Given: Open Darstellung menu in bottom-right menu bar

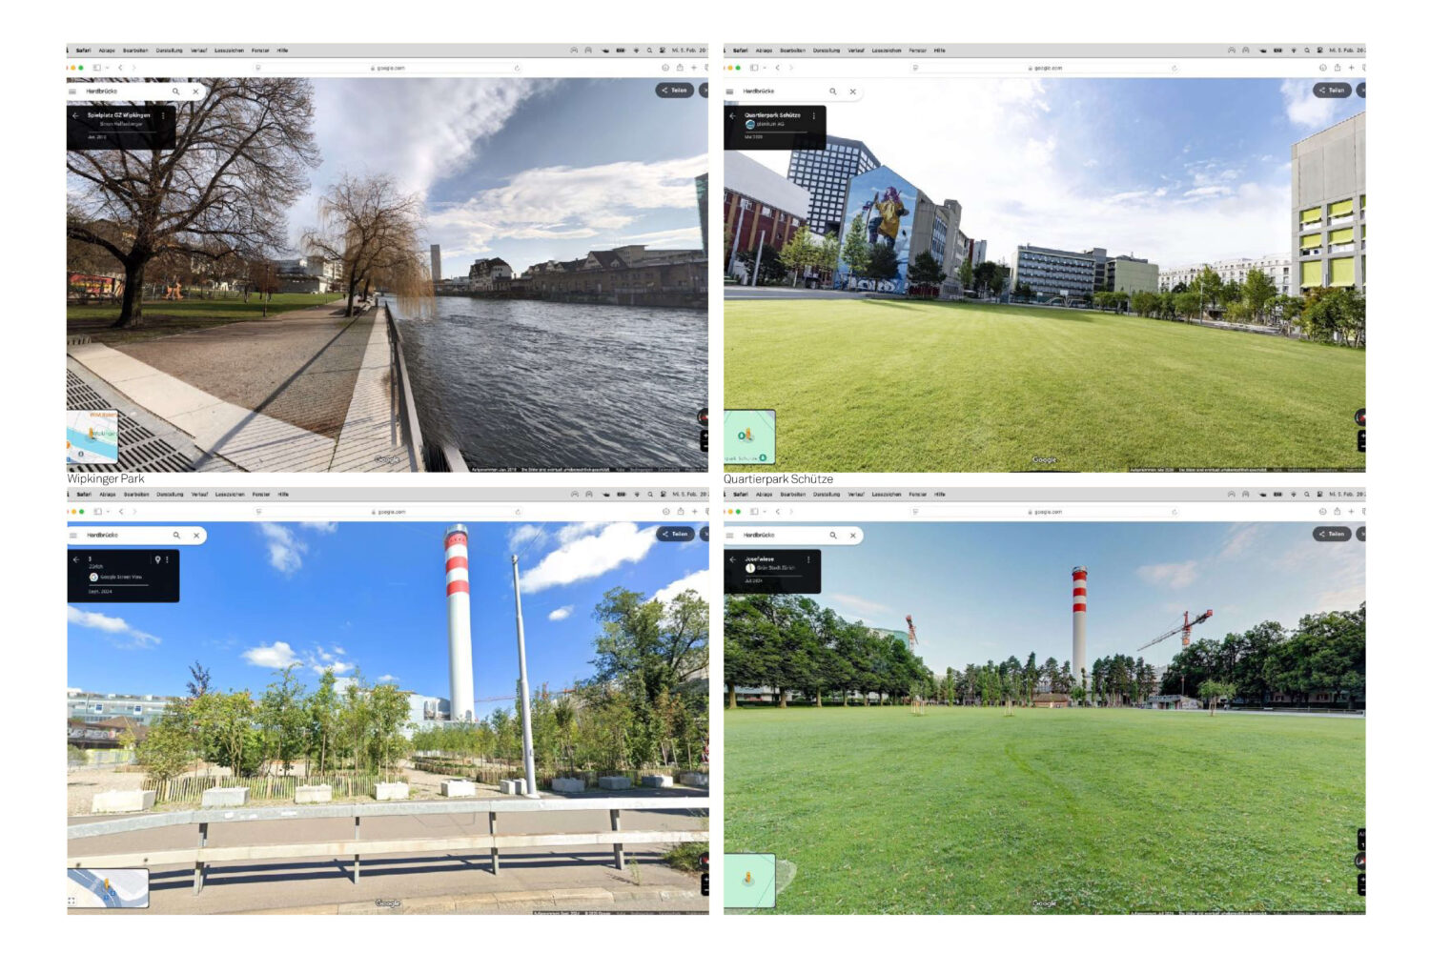Looking at the screenshot, I should tap(827, 495).
